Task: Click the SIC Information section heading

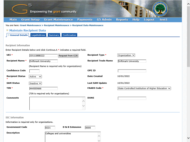Action: (x=15, y=117)
